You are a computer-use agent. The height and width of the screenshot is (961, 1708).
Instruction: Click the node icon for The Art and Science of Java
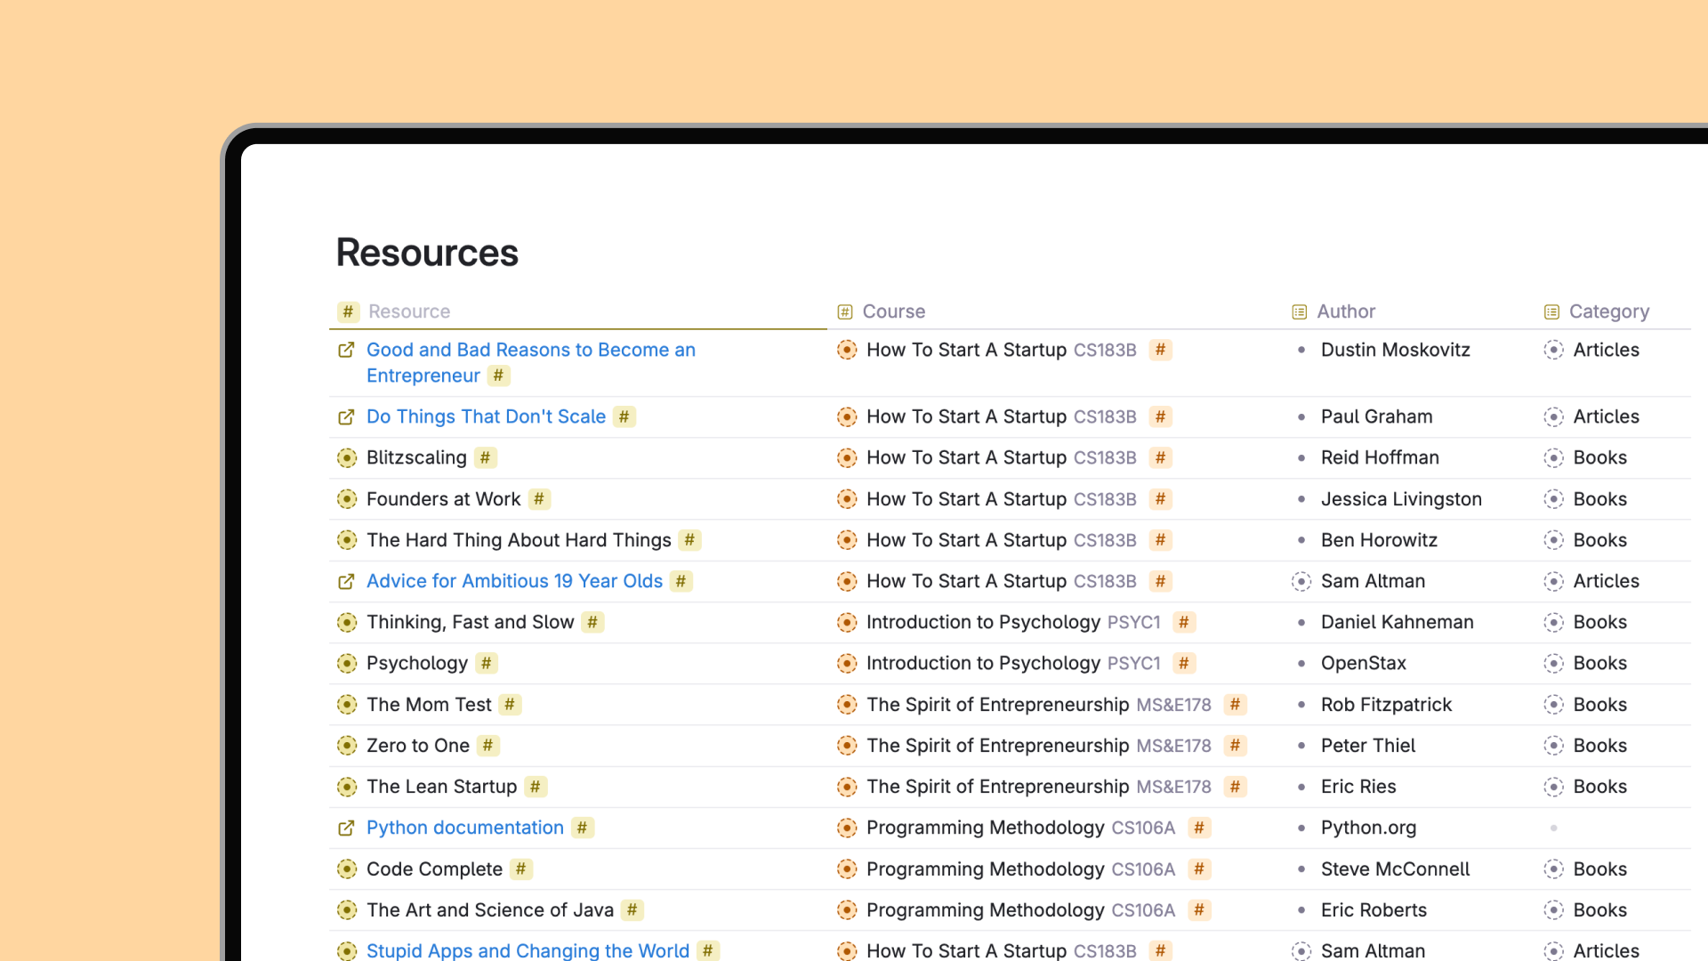coord(347,910)
